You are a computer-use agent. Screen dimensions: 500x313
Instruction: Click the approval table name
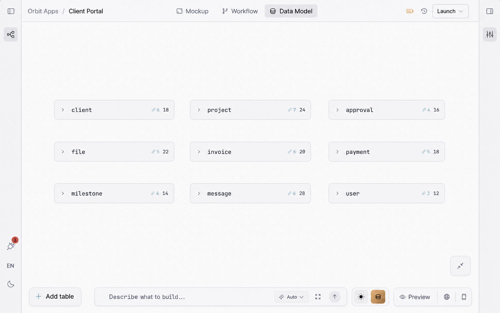pyautogui.click(x=359, y=110)
